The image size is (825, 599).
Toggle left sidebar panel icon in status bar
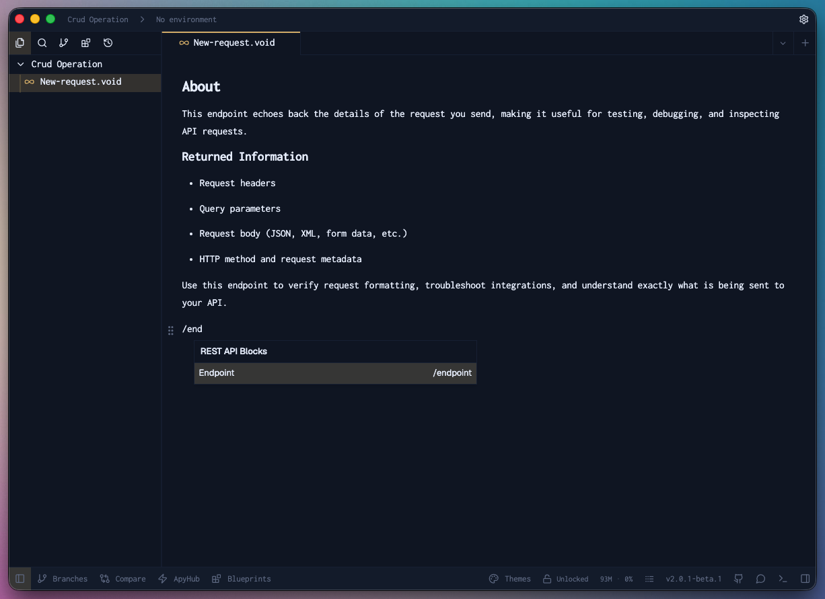(x=20, y=579)
